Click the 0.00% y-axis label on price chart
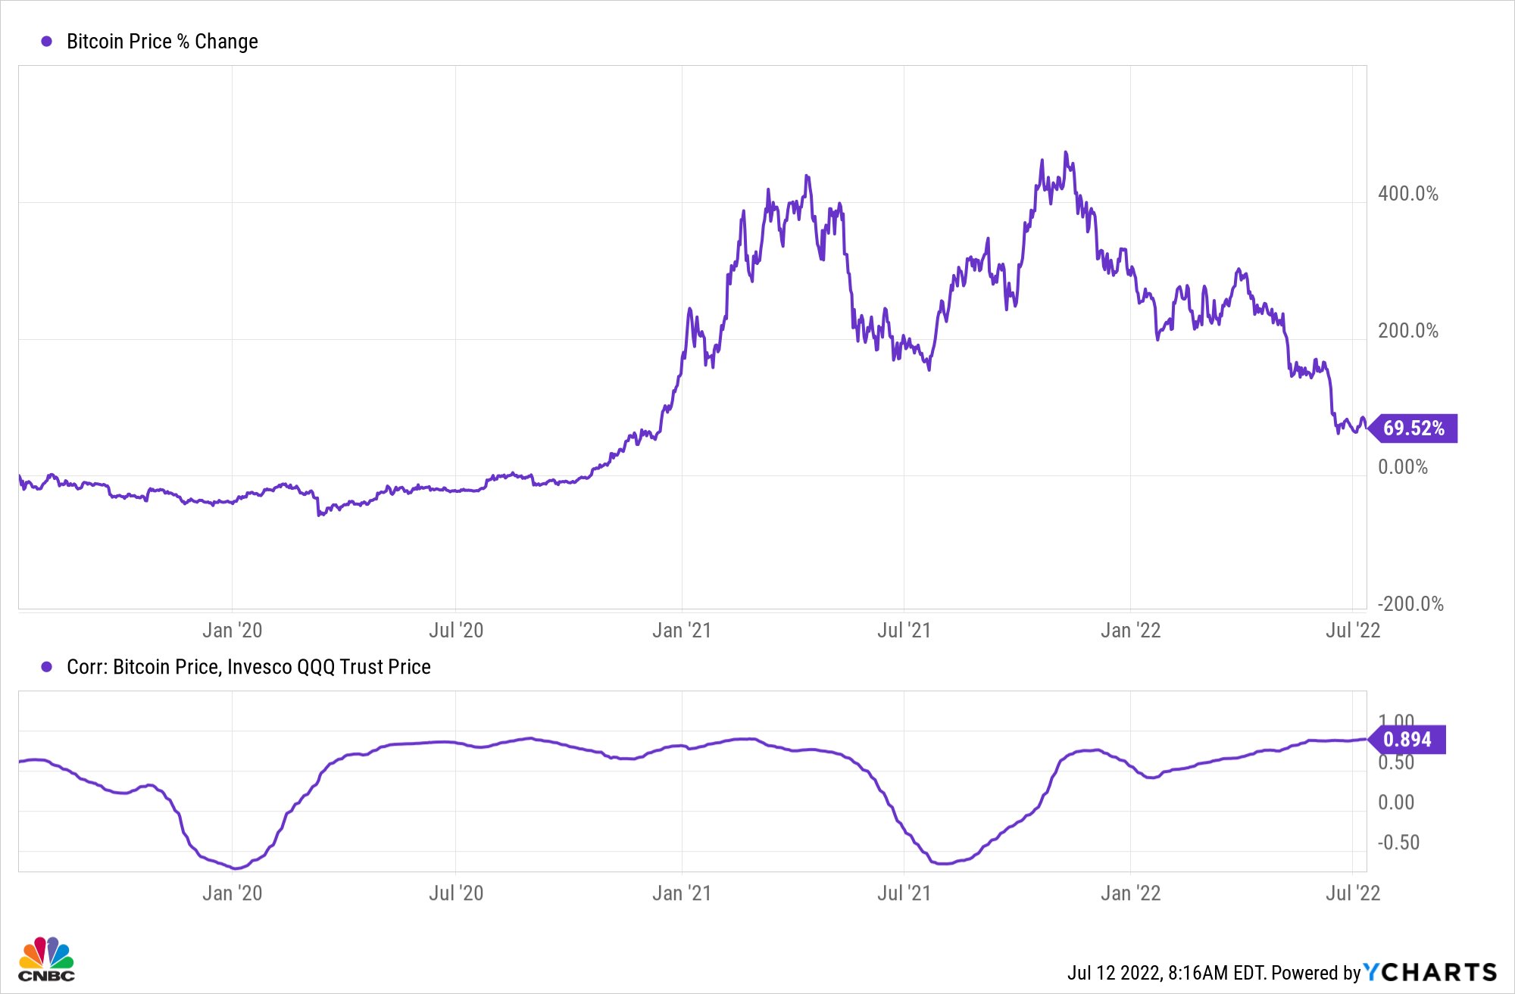Image resolution: width=1515 pixels, height=994 pixels. coord(1403,467)
